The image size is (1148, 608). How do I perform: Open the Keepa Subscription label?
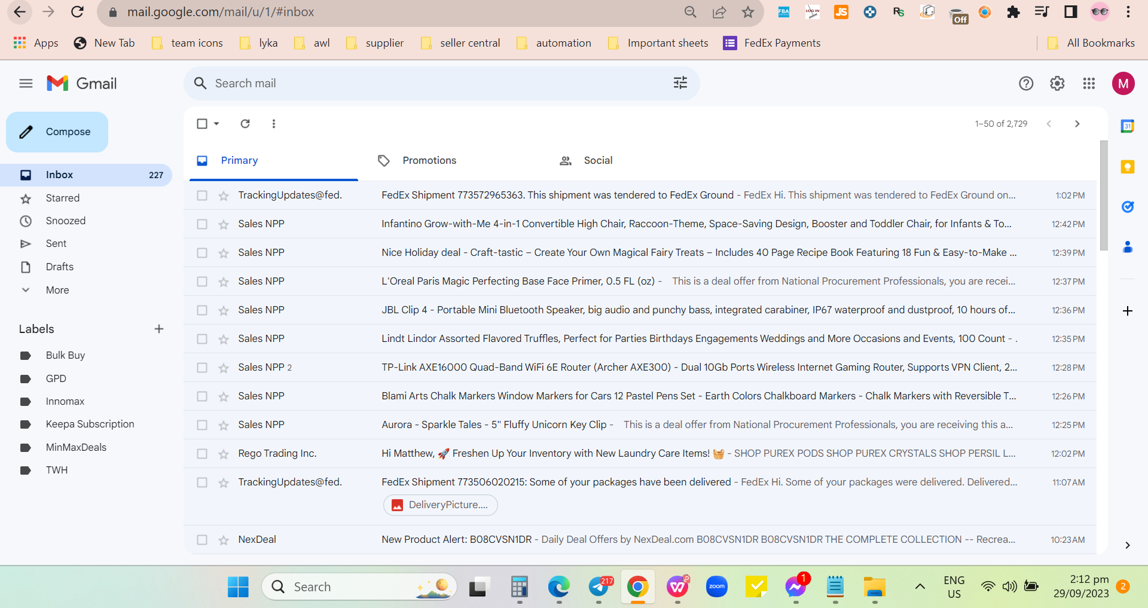(90, 424)
